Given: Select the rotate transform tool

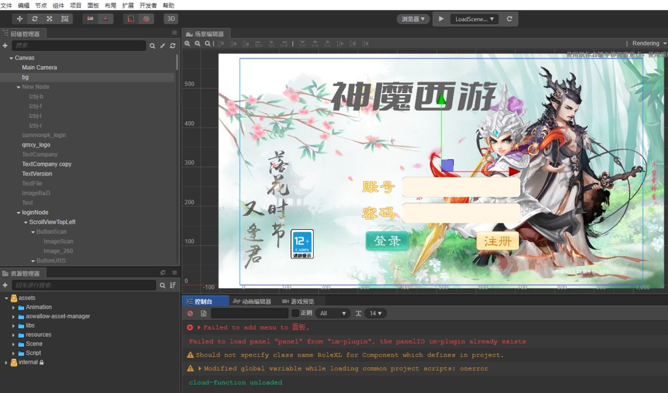Looking at the screenshot, I should [35, 19].
